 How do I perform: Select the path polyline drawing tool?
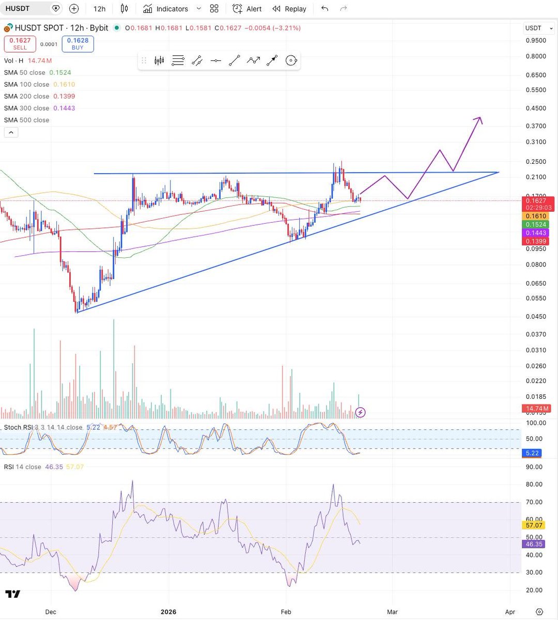253,61
